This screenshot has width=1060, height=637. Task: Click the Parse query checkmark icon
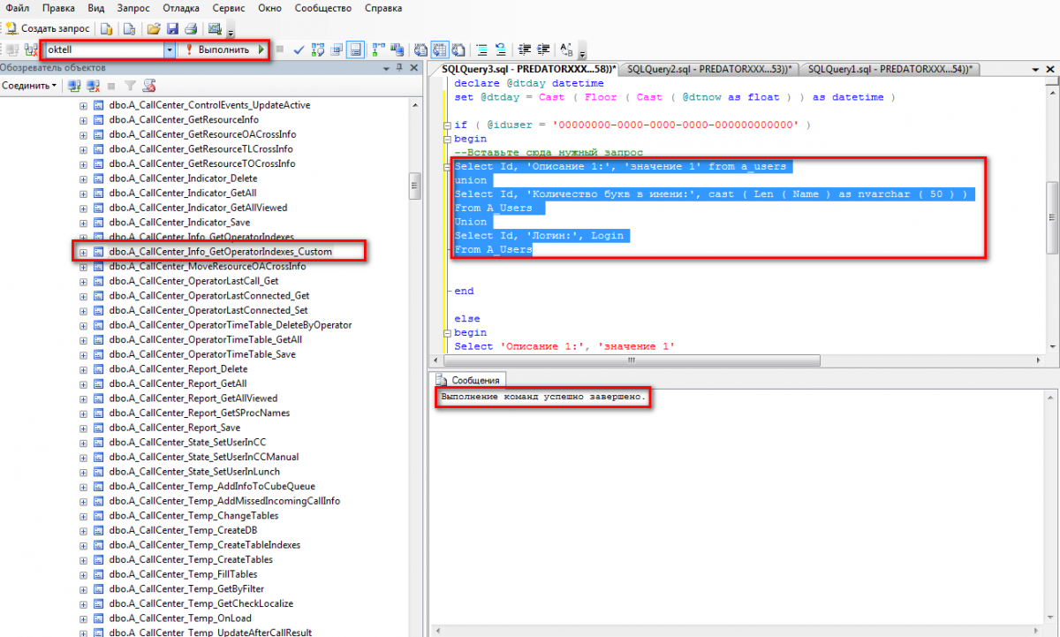[x=299, y=50]
